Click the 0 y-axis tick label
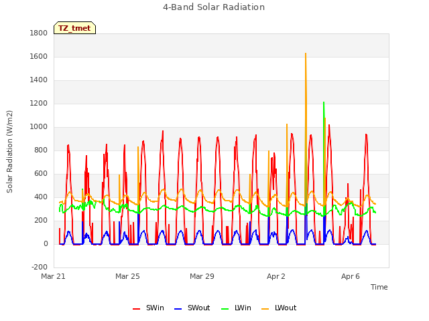429x321 pixels. (46, 244)
